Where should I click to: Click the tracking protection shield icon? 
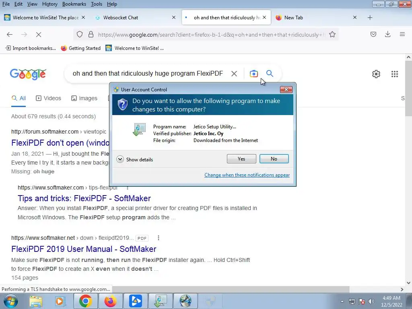point(80,35)
